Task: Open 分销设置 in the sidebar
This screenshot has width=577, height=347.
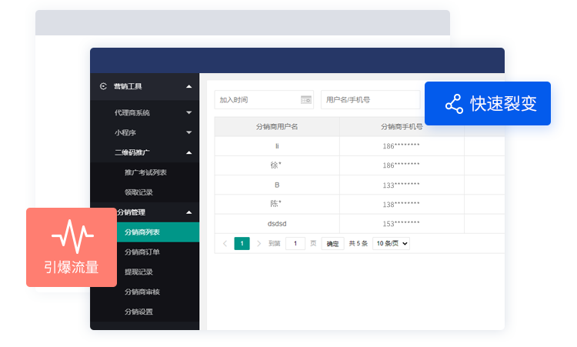Action: click(138, 312)
